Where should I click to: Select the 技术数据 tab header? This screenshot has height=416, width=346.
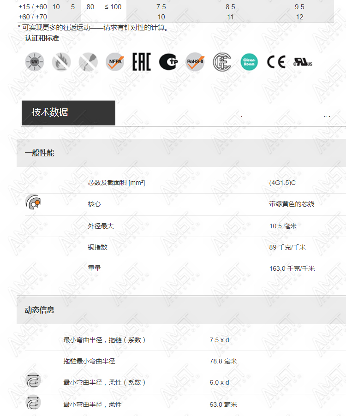pos(68,113)
